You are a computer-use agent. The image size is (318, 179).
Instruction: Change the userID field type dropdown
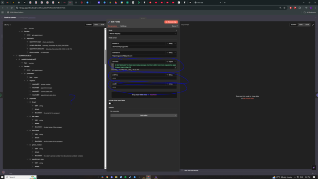[171, 84]
